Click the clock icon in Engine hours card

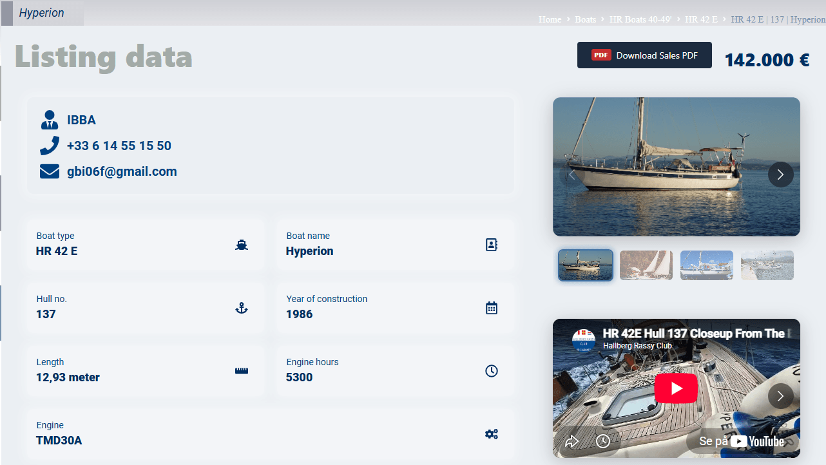coord(492,371)
